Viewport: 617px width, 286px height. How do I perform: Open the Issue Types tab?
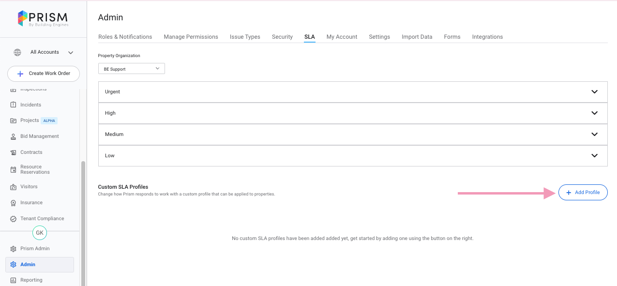click(x=245, y=37)
